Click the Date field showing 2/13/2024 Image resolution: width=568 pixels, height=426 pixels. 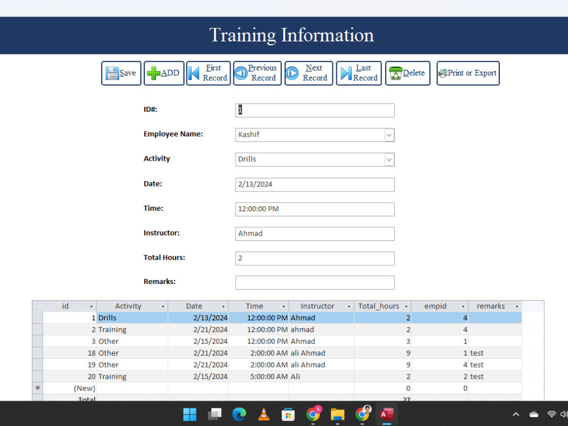(315, 185)
